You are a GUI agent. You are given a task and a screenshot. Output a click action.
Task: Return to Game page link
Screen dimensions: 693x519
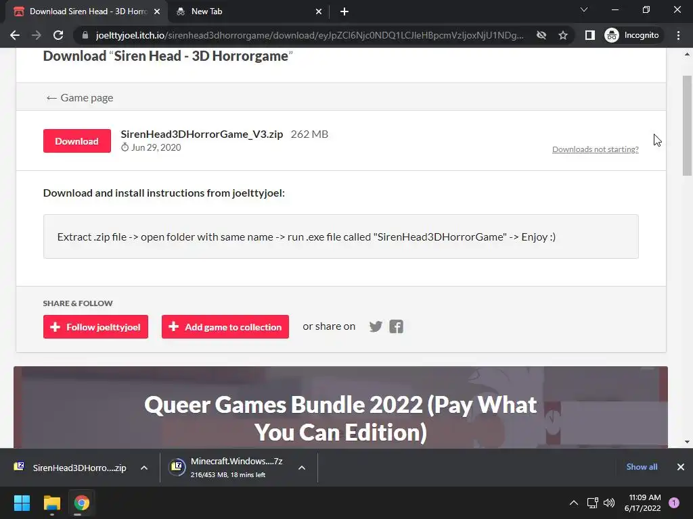[x=80, y=97]
